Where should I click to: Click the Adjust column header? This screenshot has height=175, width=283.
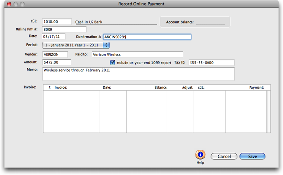pos(188,88)
